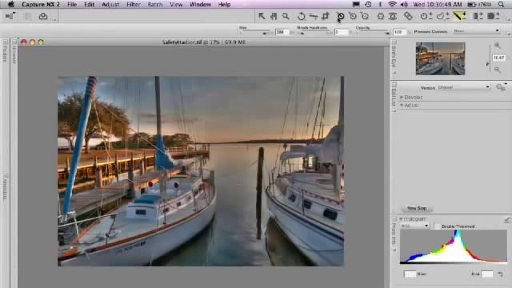Toggle the Metadata side tab

[5, 186]
